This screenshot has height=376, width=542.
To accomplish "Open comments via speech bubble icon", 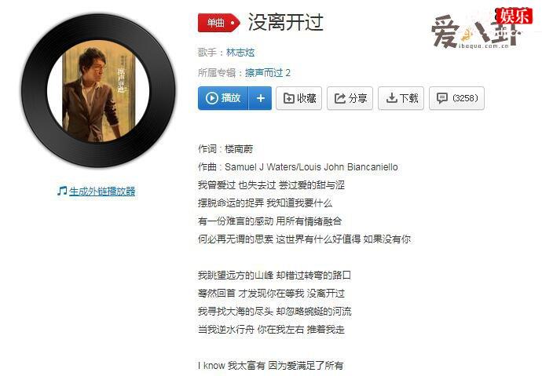I will point(442,98).
